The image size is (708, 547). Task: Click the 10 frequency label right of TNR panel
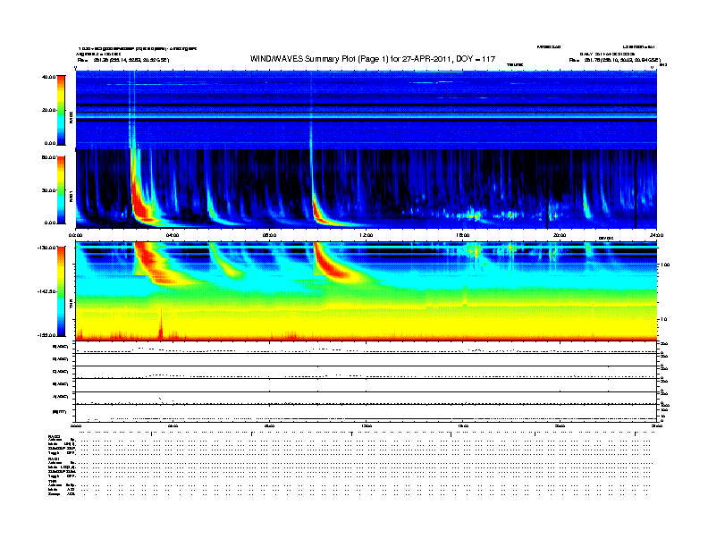coord(665,320)
